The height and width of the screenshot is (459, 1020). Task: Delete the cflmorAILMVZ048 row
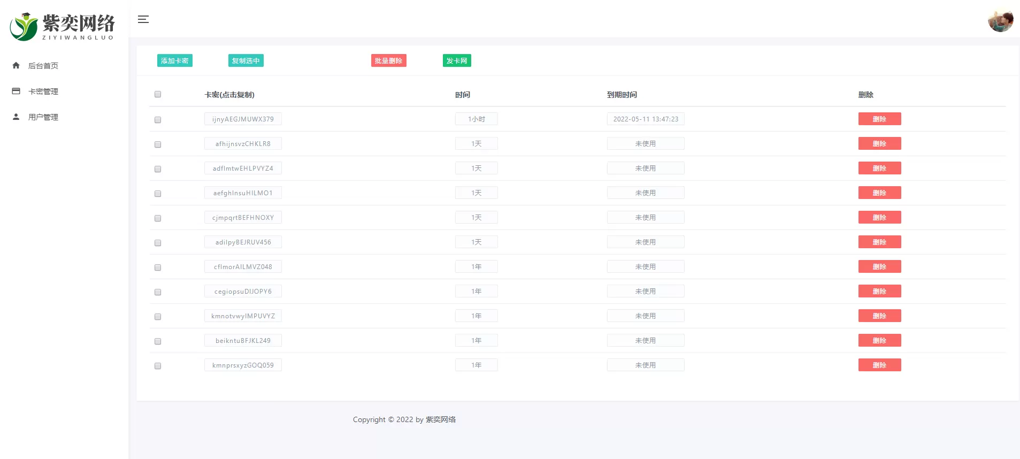point(879,266)
